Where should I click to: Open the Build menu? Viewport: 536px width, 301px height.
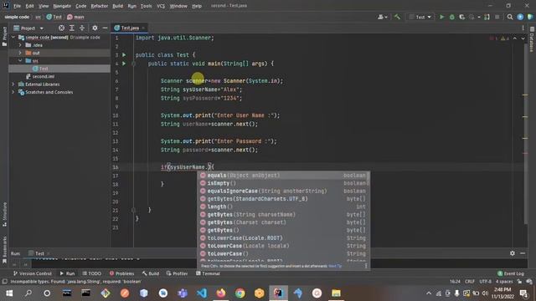[x=117, y=6]
